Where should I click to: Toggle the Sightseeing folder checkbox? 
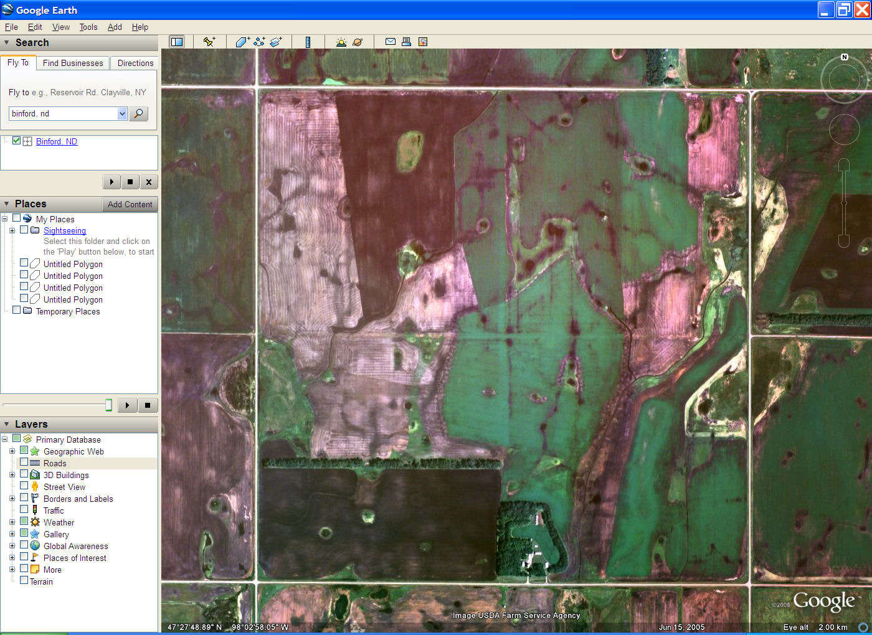tap(24, 230)
